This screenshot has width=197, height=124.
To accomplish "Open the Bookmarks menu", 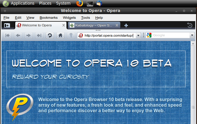I will (49, 18).
